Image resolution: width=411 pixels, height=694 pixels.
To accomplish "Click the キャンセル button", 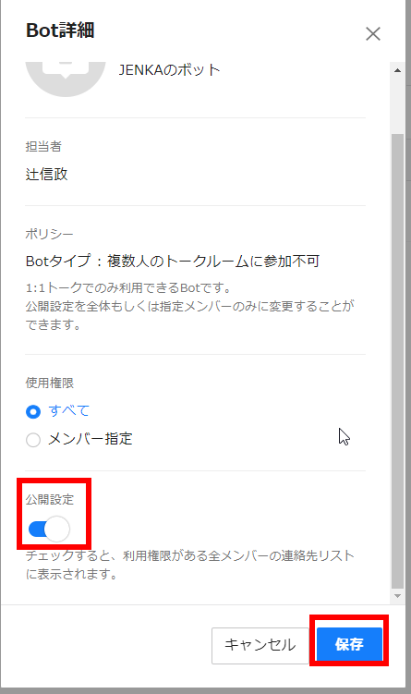I will pos(260,645).
